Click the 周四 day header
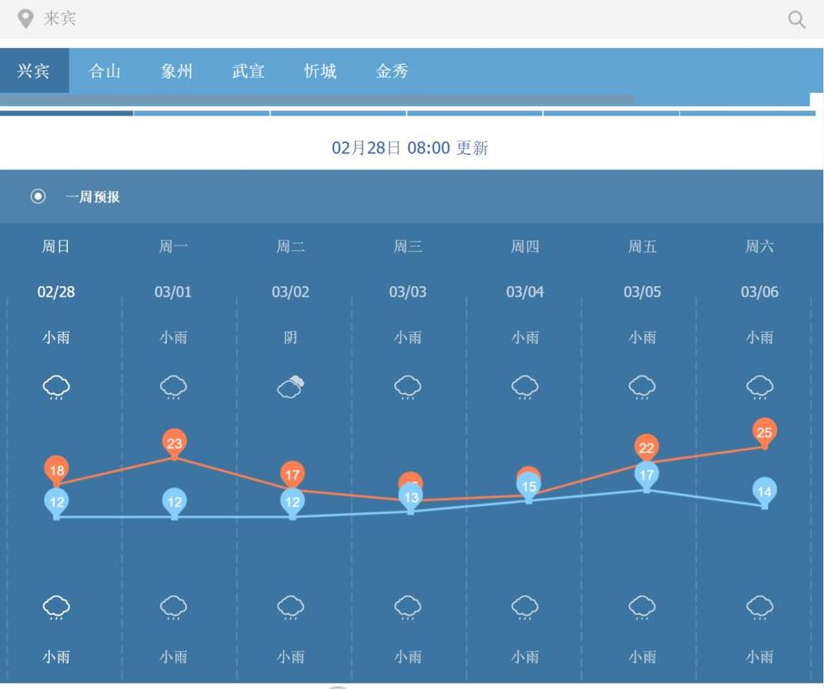The width and height of the screenshot is (824, 689). click(525, 246)
